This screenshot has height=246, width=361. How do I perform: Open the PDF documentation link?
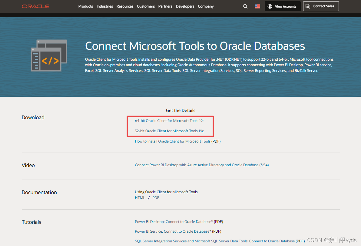tap(156, 197)
